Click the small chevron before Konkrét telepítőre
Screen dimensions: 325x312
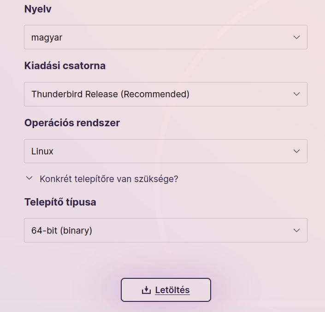coord(29,178)
